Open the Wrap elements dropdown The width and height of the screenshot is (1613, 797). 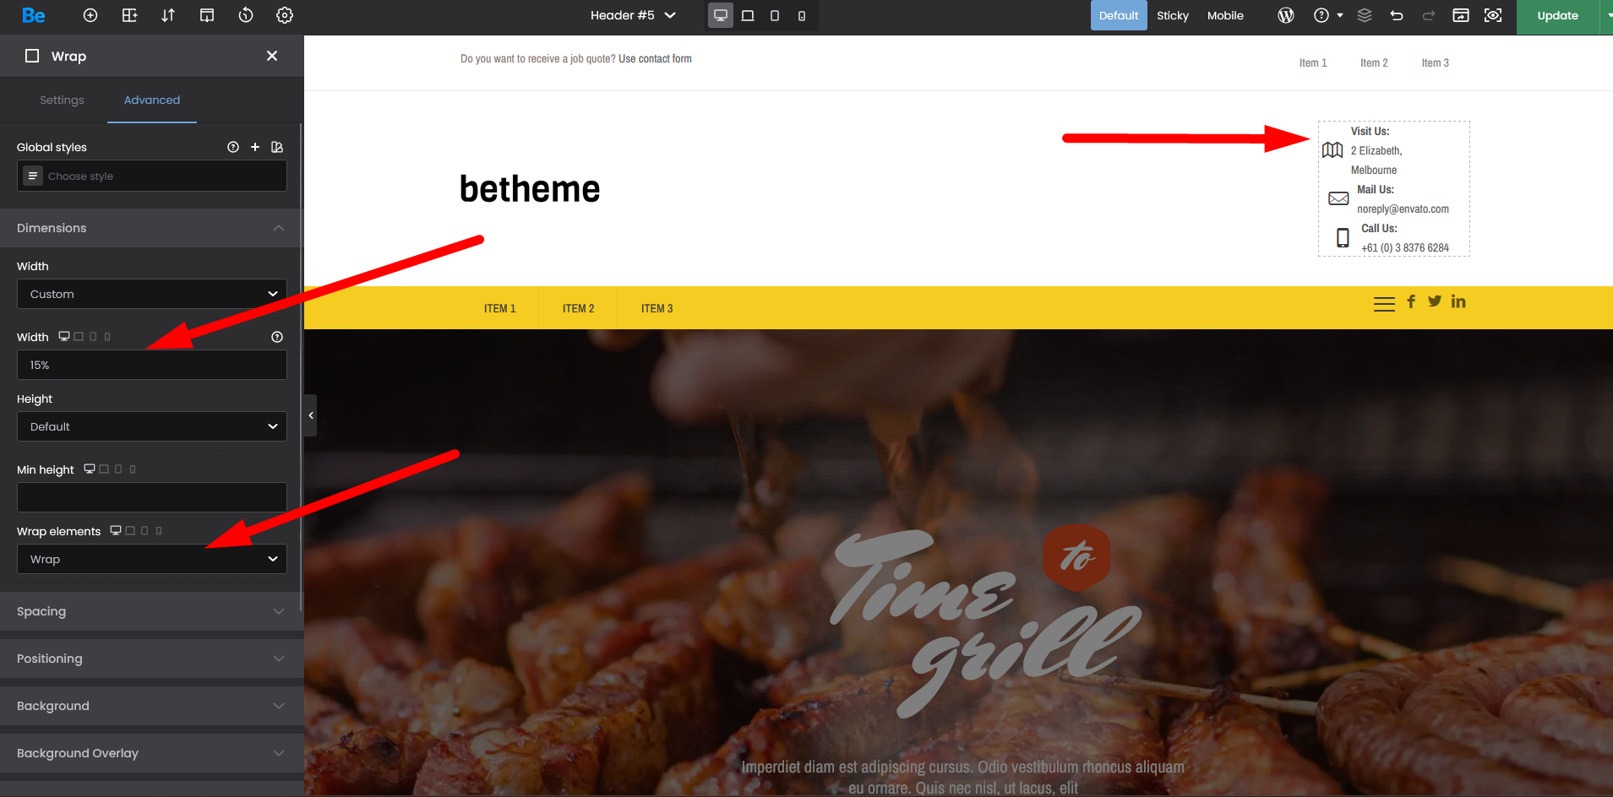(x=152, y=559)
